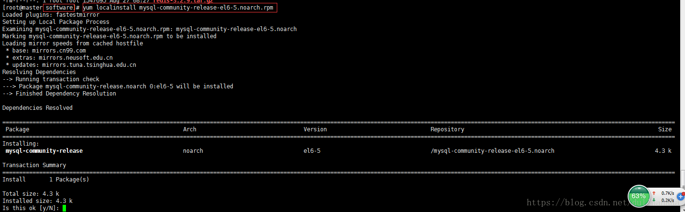Click the 'el6-5' value in Version column
Image resolution: width=685 pixels, height=212 pixels.
pyautogui.click(x=312, y=151)
